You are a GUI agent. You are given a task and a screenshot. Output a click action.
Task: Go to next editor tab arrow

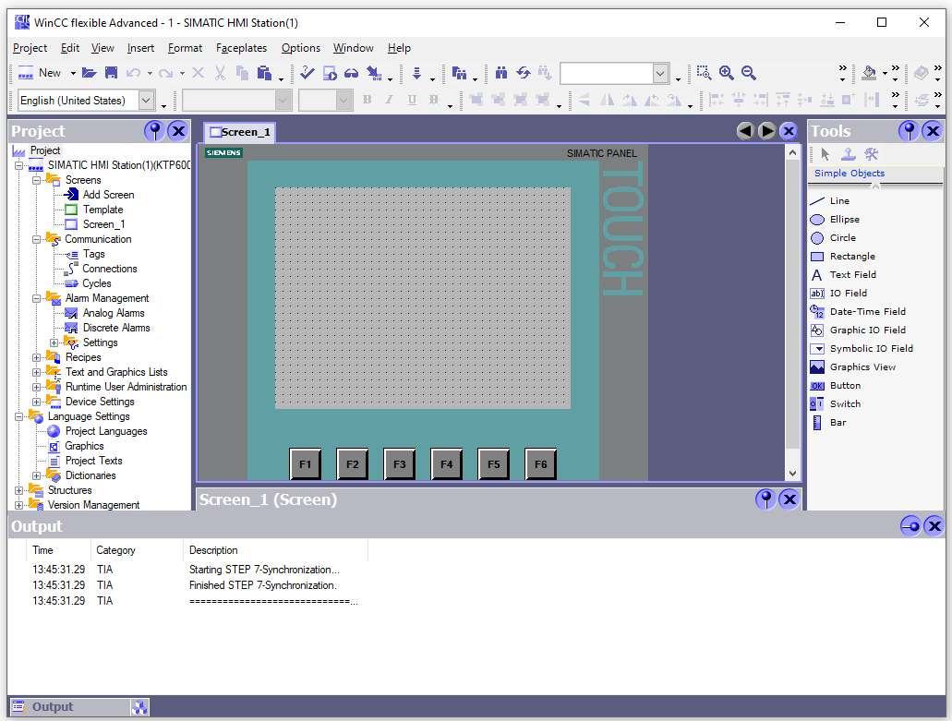[x=766, y=131]
